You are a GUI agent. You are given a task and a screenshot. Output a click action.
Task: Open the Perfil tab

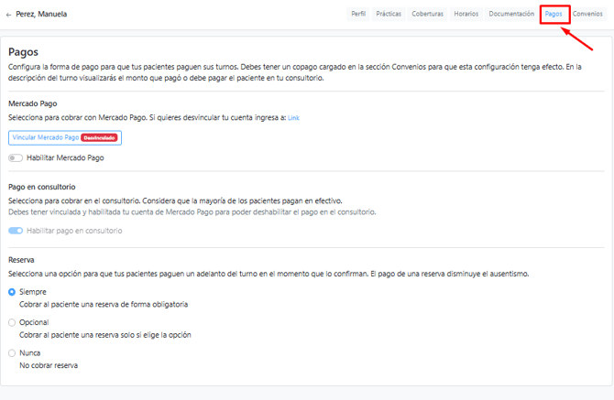pos(358,14)
